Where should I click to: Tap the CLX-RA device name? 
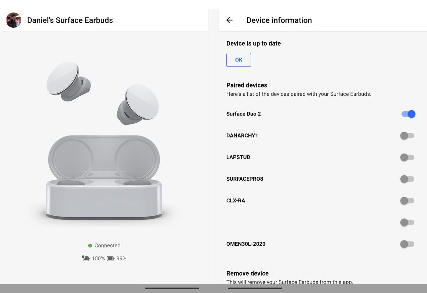pyautogui.click(x=236, y=201)
